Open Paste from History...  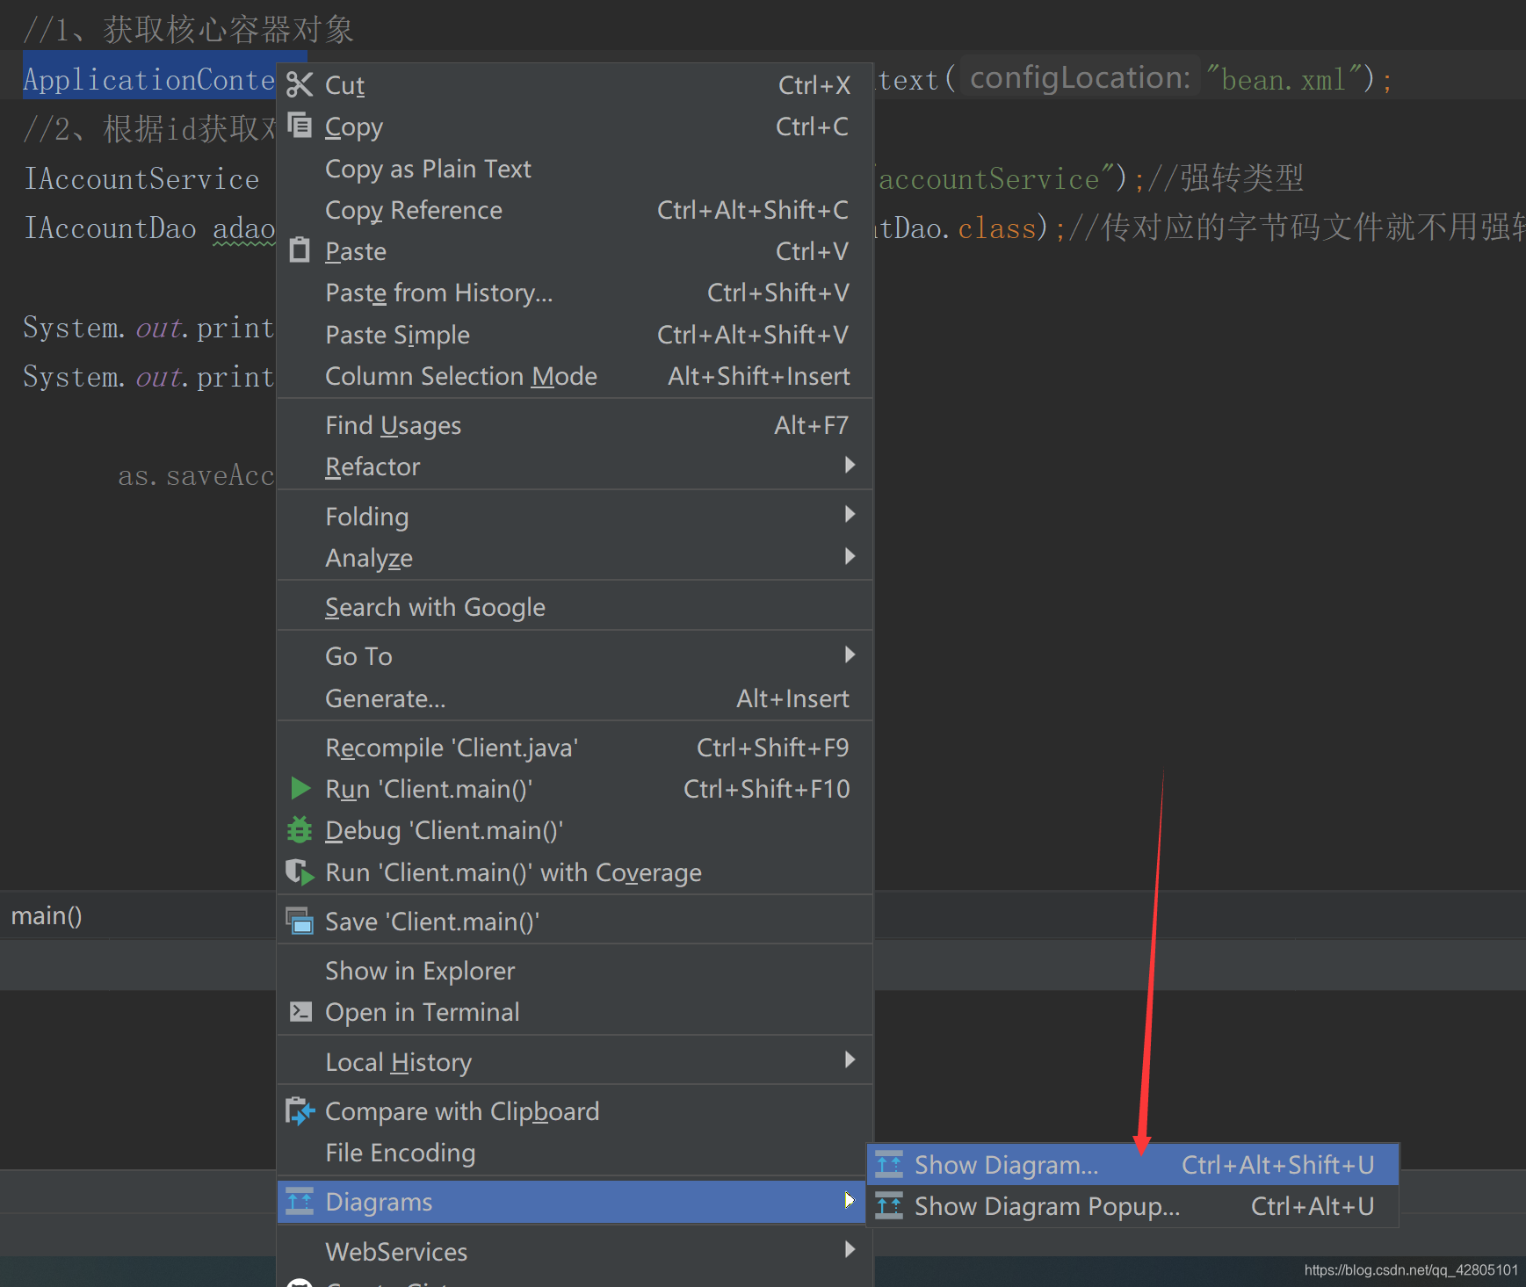coord(575,293)
